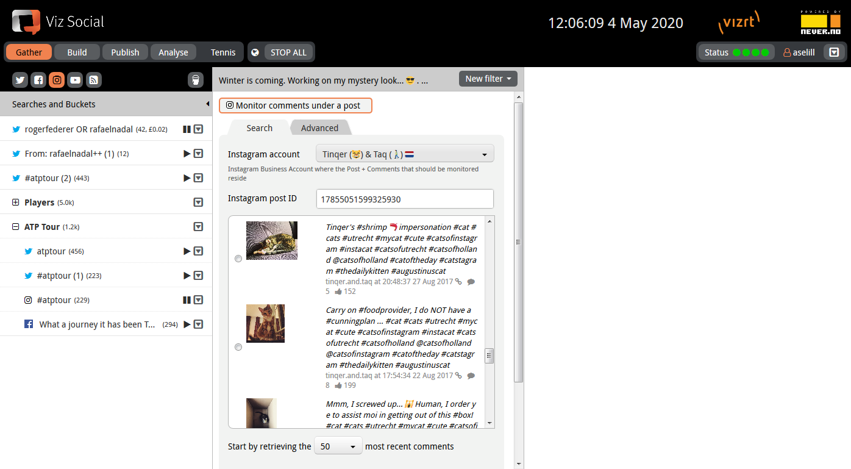Image resolution: width=851 pixels, height=469 pixels.
Task: Click the Viz Social logo
Action: [58, 22]
